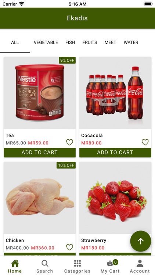This screenshot has height=277, width=155.
Task: Open My Cart basket icon
Action: (x=110, y=263)
